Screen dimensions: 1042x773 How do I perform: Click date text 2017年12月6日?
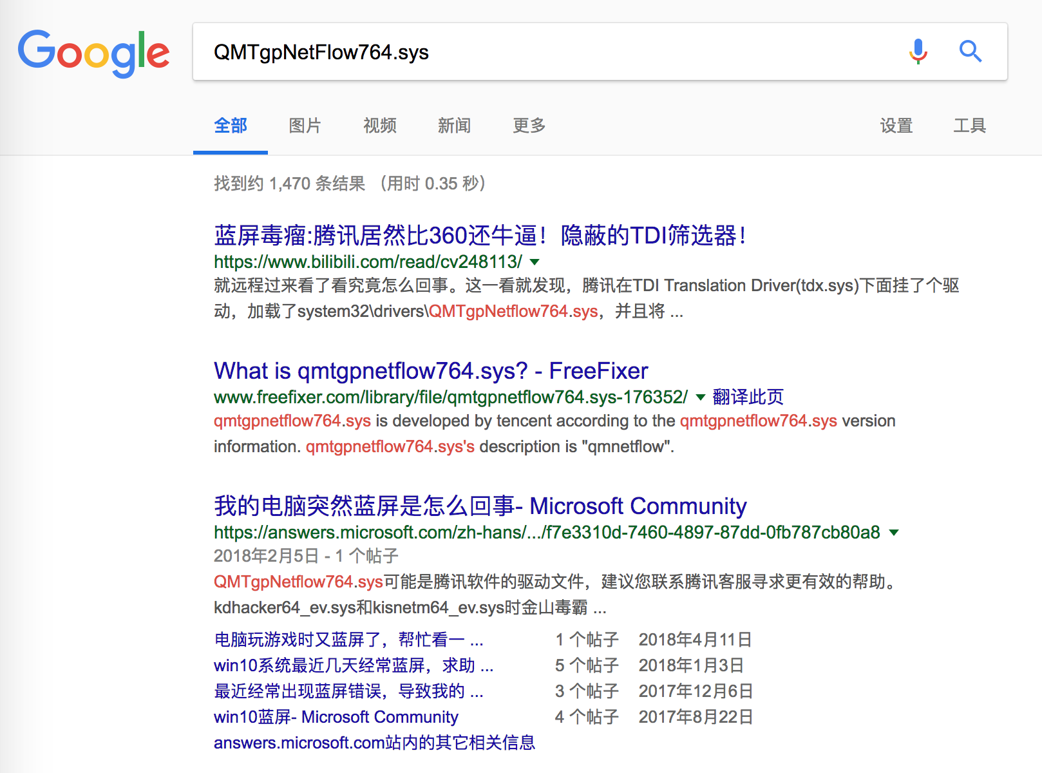[696, 691]
